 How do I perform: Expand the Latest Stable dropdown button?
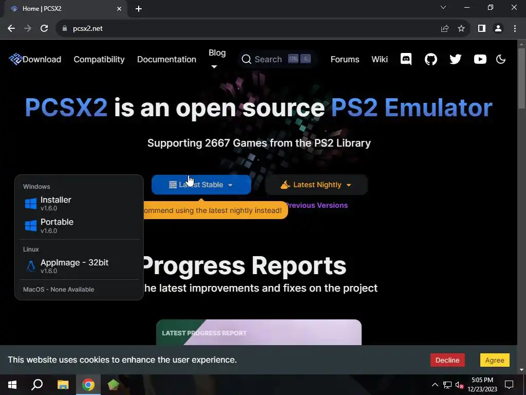[x=201, y=185]
